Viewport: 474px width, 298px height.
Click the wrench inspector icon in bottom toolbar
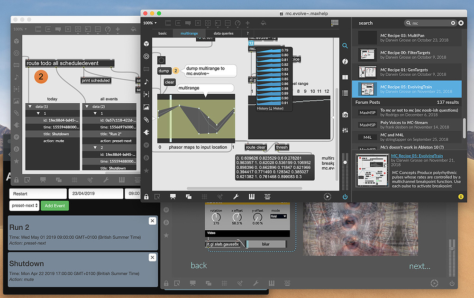click(x=236, y=197)
